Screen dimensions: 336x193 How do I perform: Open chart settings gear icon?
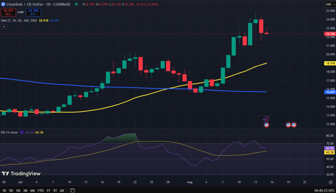click(x=331, y=182)
